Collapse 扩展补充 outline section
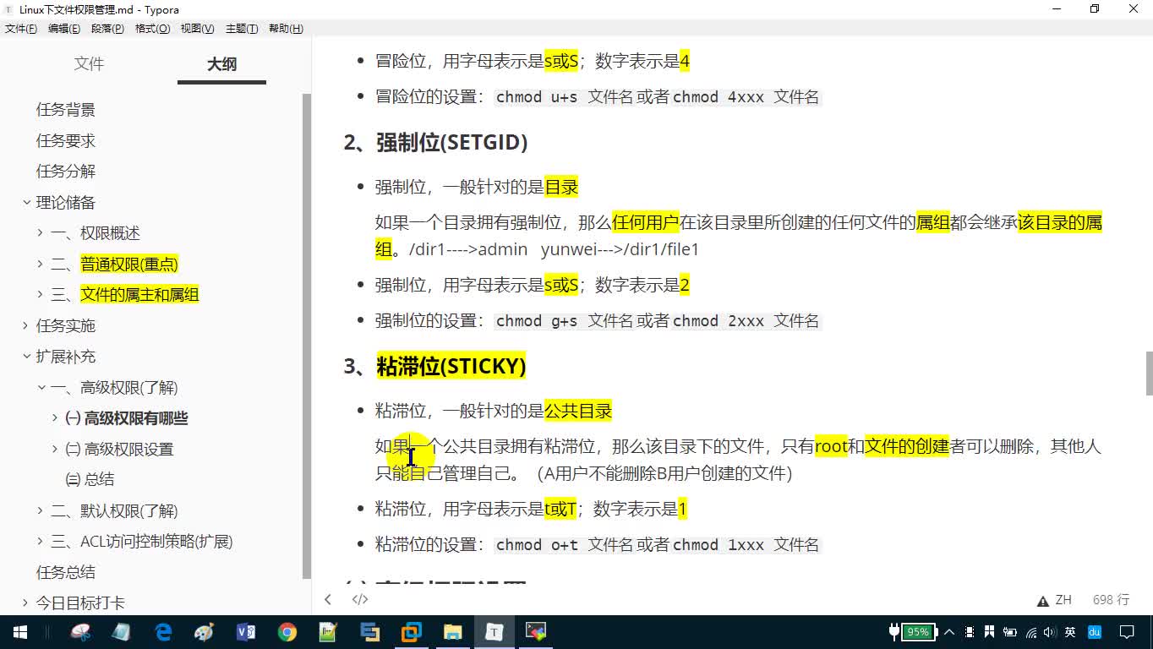Viewport: 1153px width, 649px height. point(26,357)
